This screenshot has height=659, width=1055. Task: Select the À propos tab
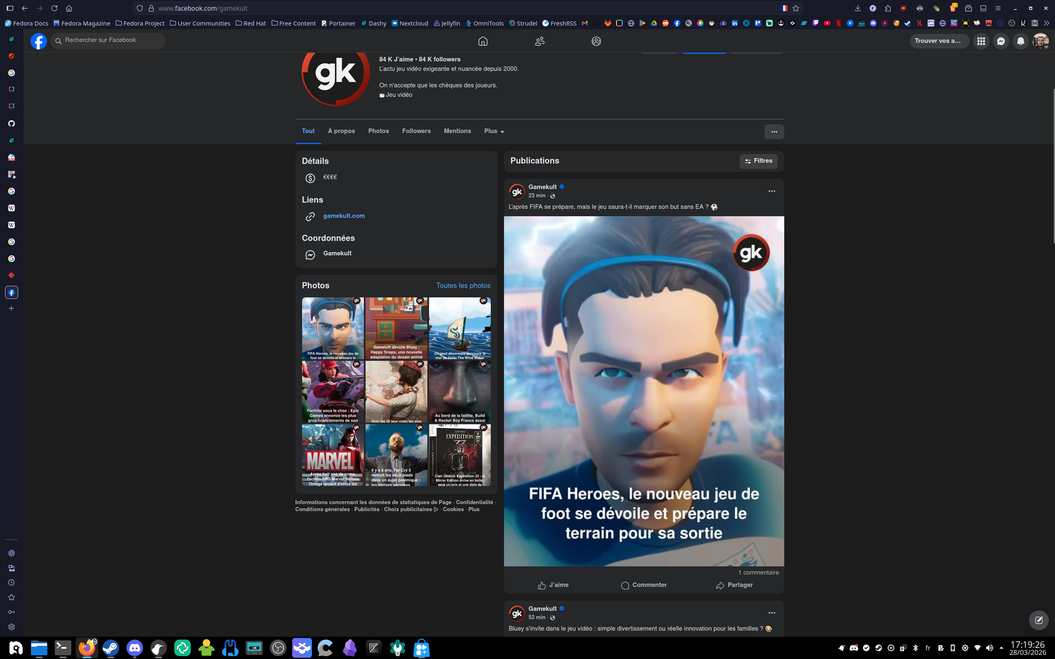(341, 131)
